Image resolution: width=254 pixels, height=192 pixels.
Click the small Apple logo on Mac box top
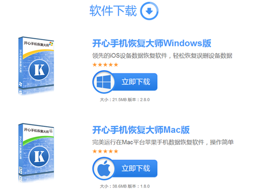point(51,130)
